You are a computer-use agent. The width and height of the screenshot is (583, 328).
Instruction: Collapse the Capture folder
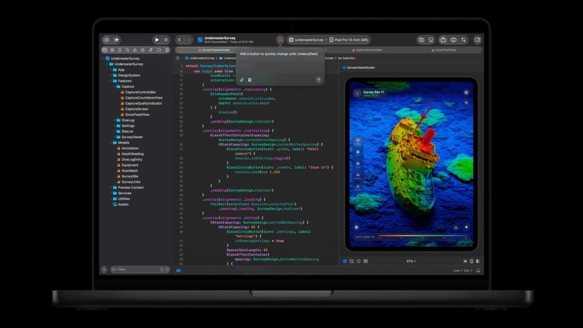114,87
